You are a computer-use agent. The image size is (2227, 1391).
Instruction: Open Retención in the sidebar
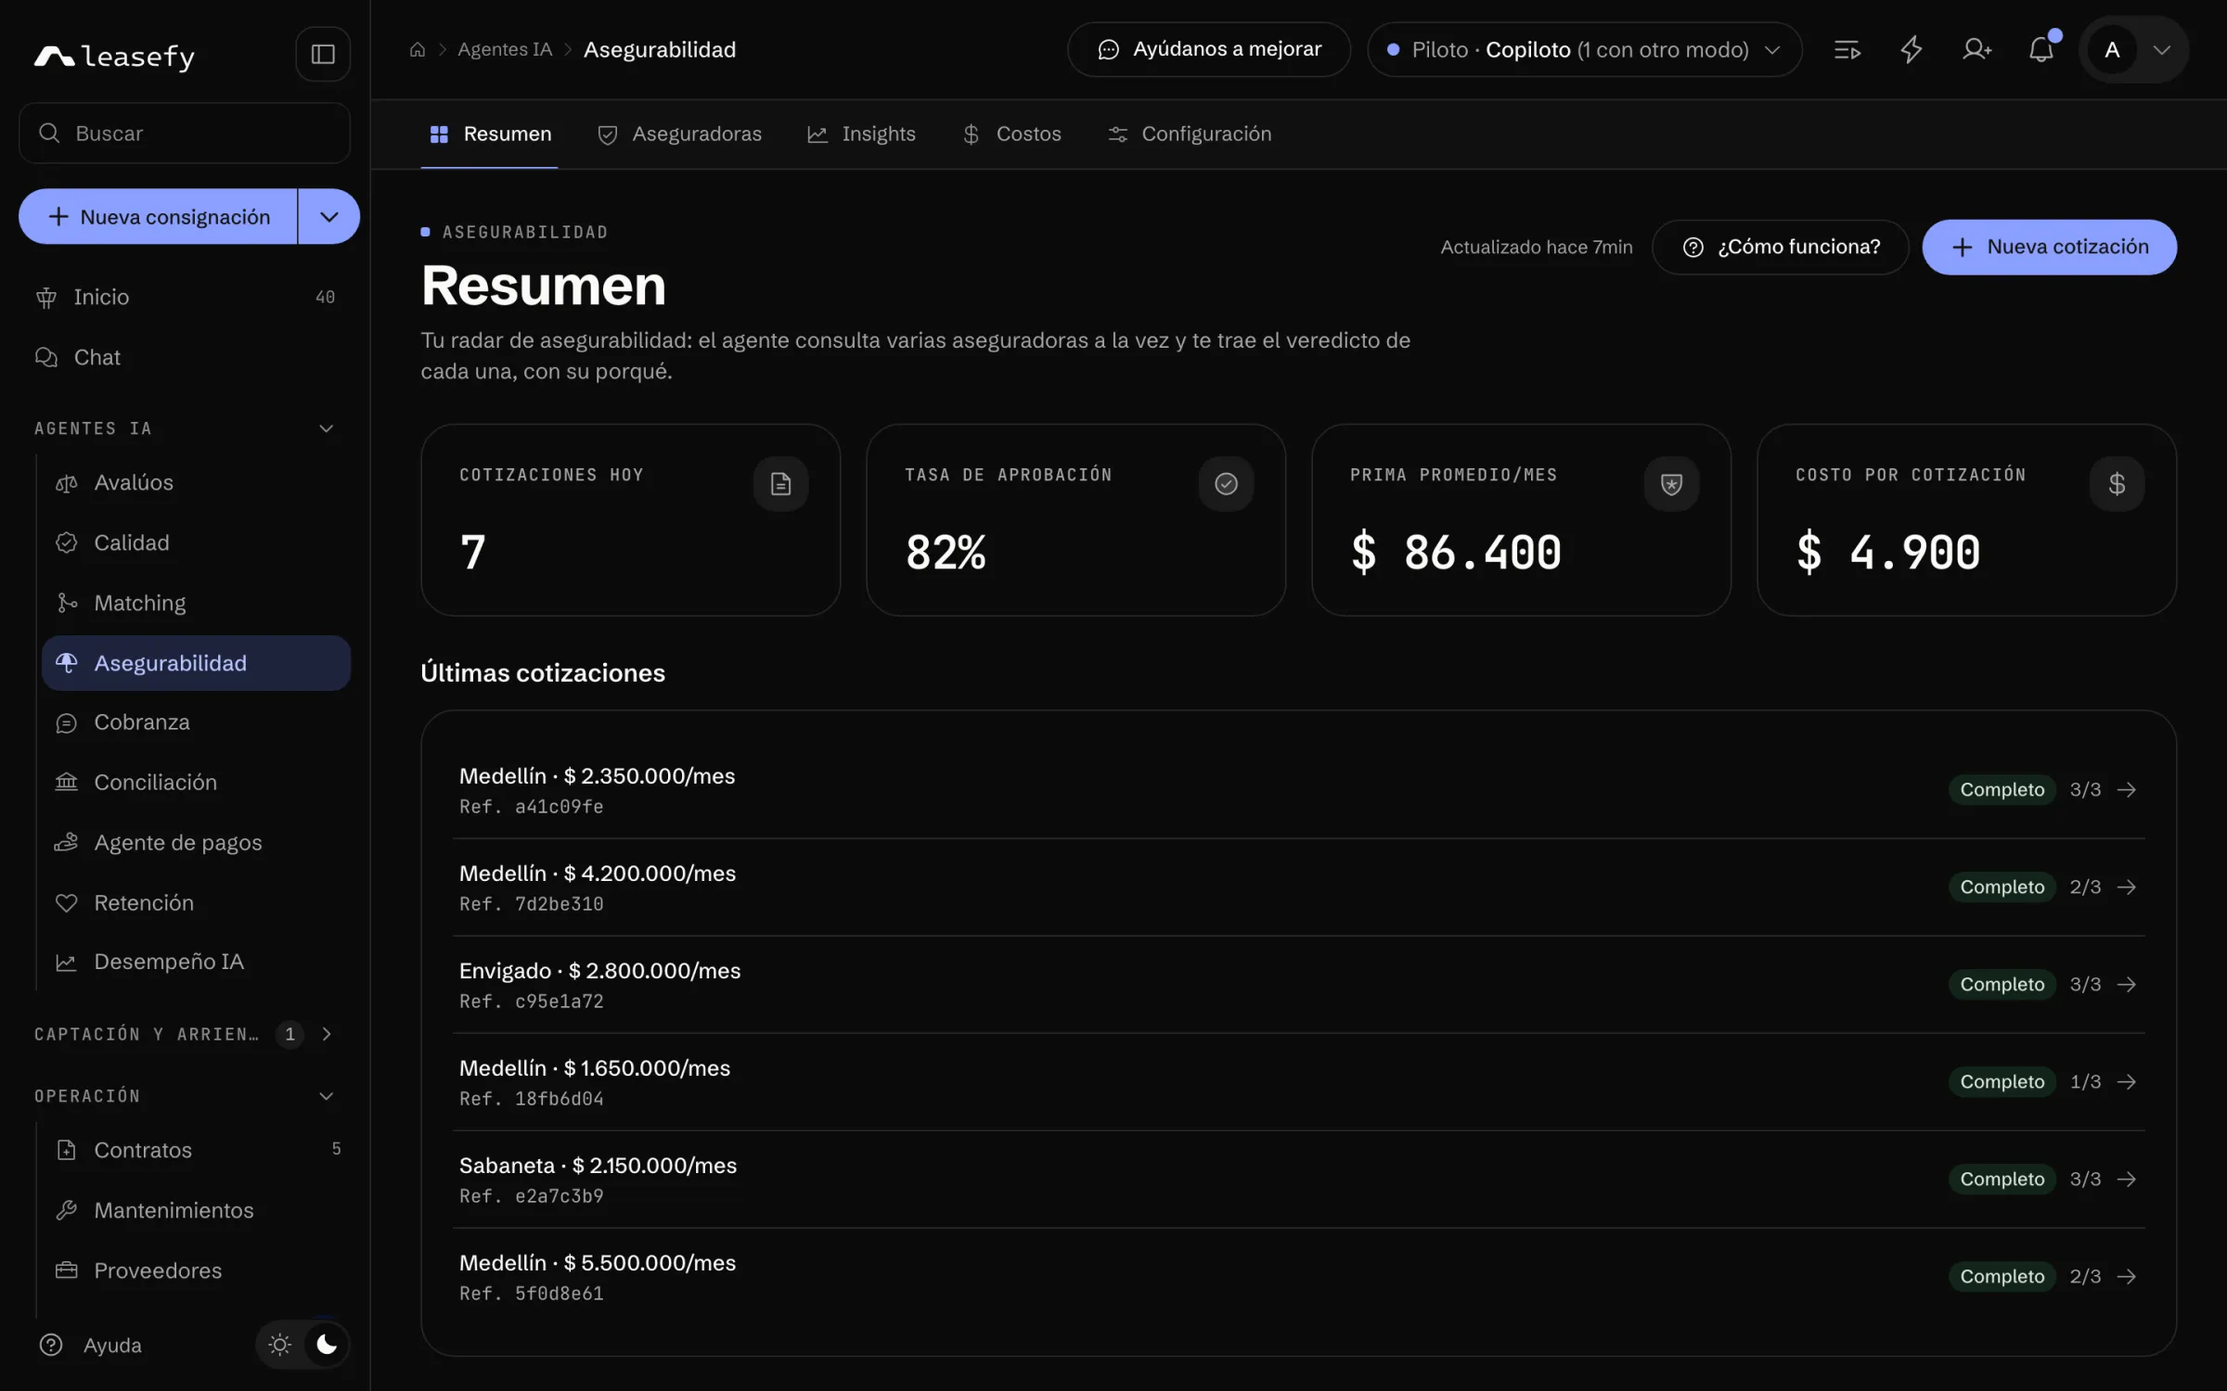tap(196, 902)
